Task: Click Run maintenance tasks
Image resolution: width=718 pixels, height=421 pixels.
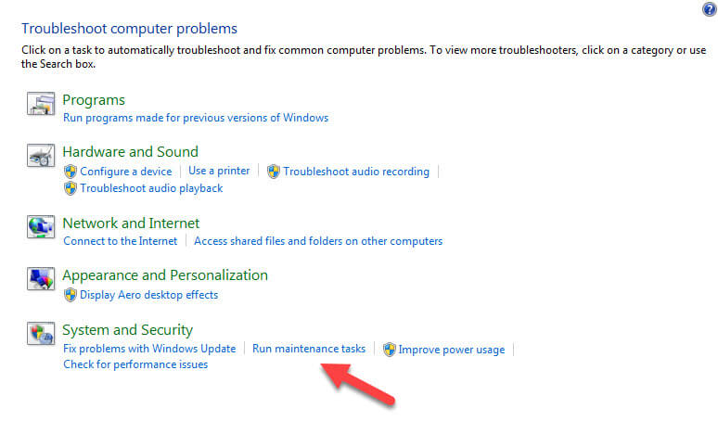Action: (x=309, y=349)
